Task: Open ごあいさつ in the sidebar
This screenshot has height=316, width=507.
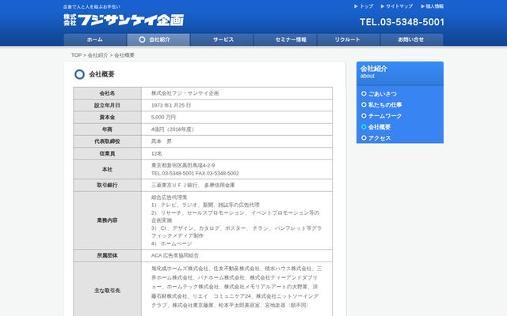Action: [x=382, y=94]
